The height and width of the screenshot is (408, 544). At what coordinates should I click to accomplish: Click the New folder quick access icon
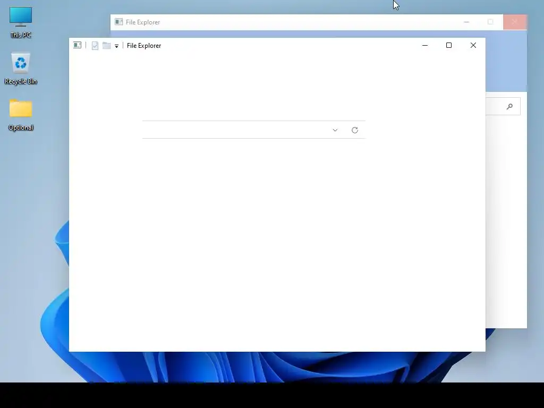coord(106,46)
